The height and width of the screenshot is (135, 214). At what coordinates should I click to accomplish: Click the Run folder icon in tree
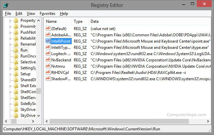coord(16,50)
